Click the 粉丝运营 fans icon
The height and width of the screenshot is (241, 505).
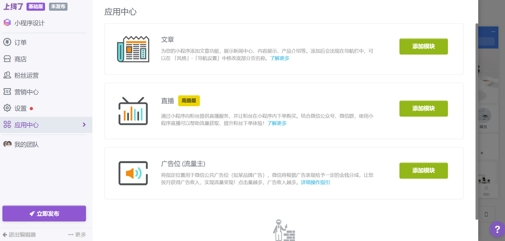(7, 75)
